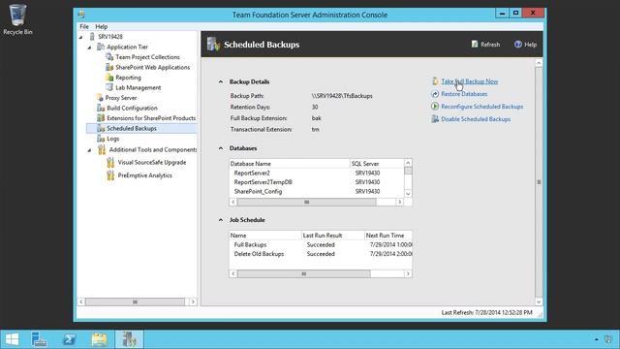Launch PowerShell from the taskbar
Image resolution: width=620 pixels, height=349 pixels.
[x=69, y=339]
